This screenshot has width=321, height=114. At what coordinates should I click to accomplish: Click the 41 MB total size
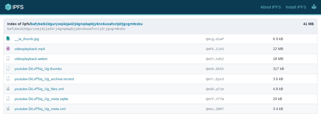(308, 24)
